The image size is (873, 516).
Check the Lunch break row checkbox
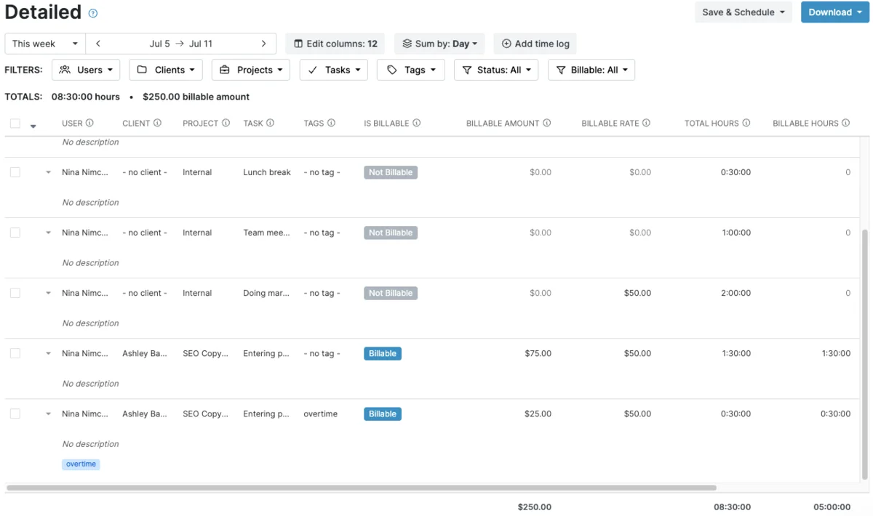(15, 172)
